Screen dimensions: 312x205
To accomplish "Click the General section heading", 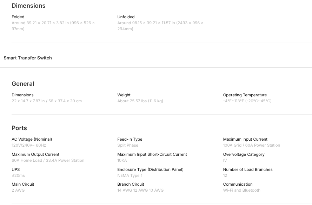I will [x=23, y=84].
